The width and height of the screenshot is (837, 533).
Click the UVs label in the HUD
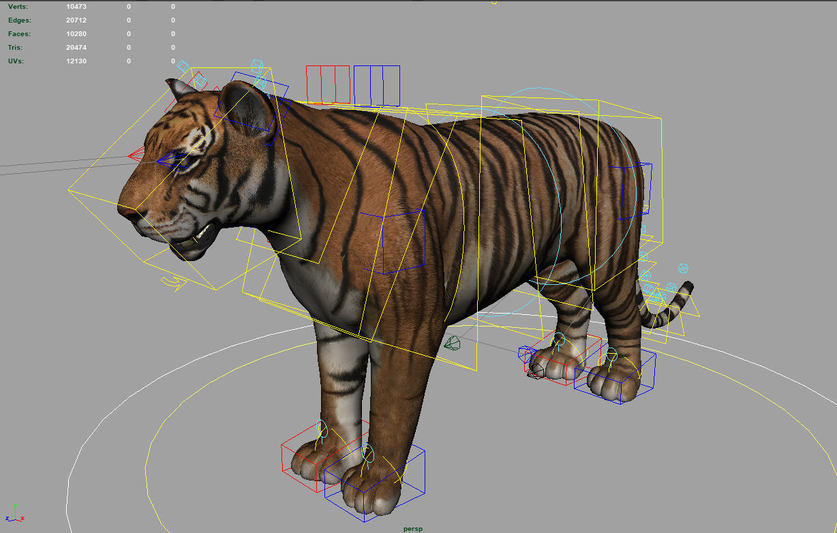pos(16,61)
